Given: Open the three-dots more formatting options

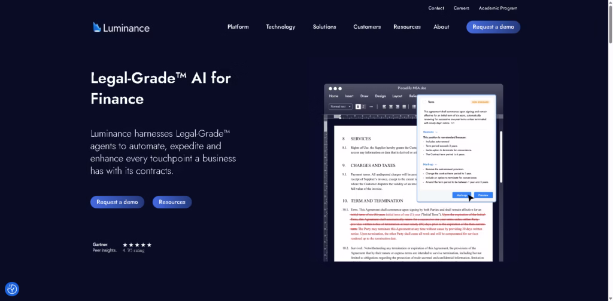Looking at the screenshot, I should pos(371,107).
